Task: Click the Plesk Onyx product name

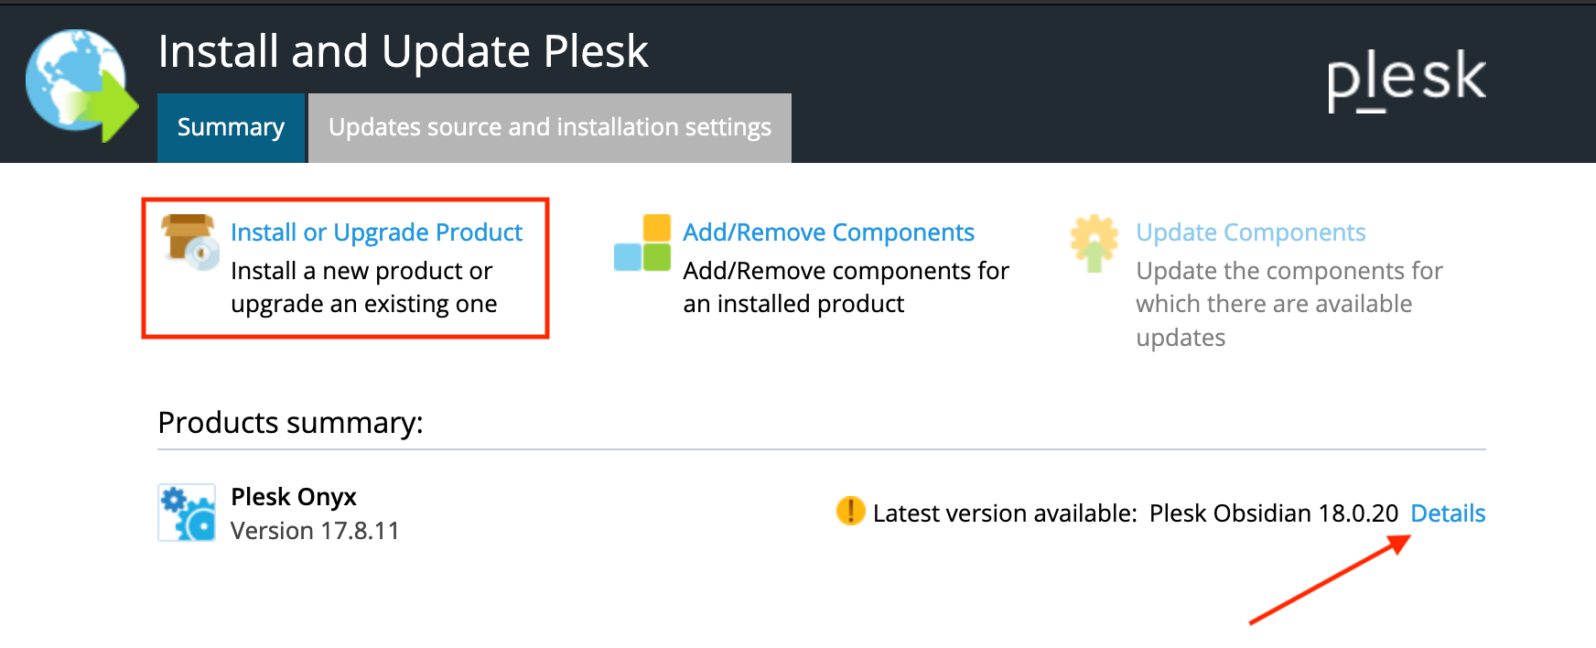Action: pos(294,497)
